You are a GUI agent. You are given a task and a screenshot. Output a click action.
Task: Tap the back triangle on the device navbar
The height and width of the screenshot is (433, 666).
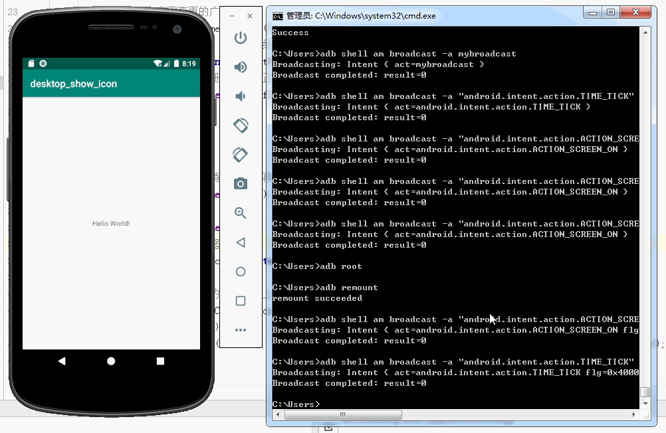[62, 361]
